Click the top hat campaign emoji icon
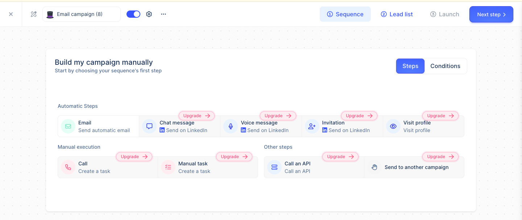522x220 pixels. pos(50,14)
